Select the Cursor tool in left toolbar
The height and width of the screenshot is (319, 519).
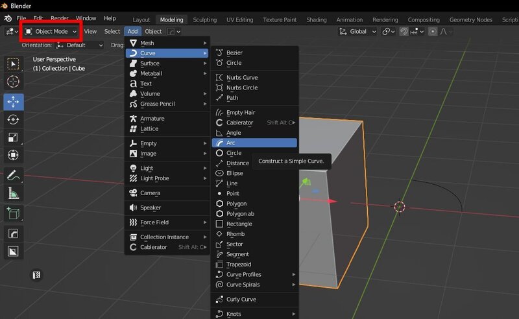coord(14,82)
